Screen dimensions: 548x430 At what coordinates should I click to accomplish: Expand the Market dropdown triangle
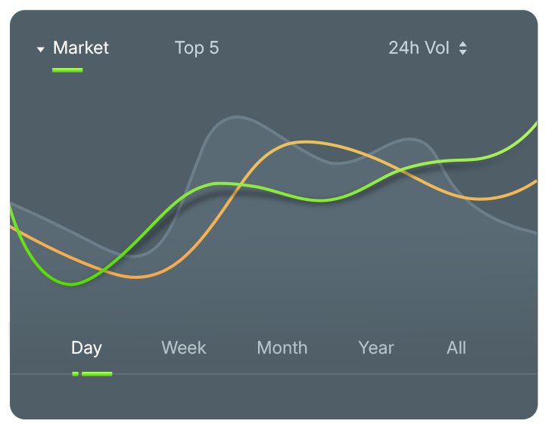coord(41,50)
